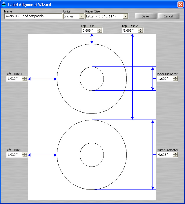Increase Left - Disc 2 with up arrow
The width and height of the screenshot is (185, 204).
tap(25, 154)
